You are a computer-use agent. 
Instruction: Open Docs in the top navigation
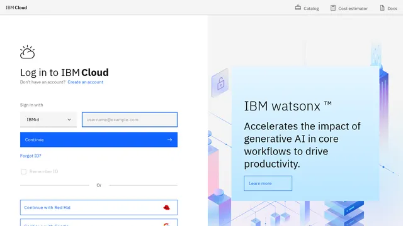389,8
